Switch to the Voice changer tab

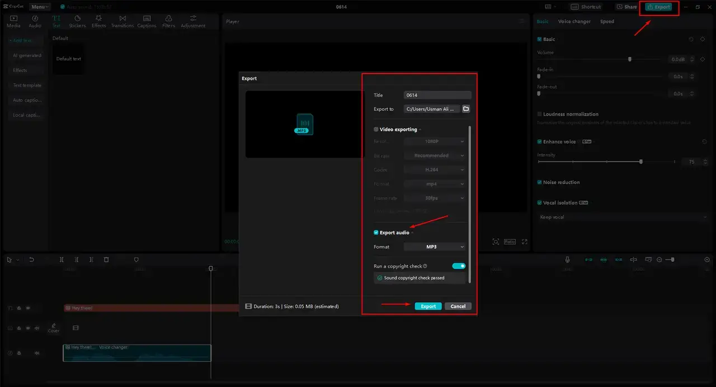pos(574,21)
